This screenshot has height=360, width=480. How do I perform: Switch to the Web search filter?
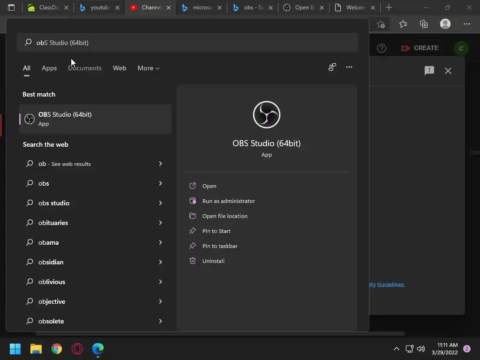coord(120,68)
